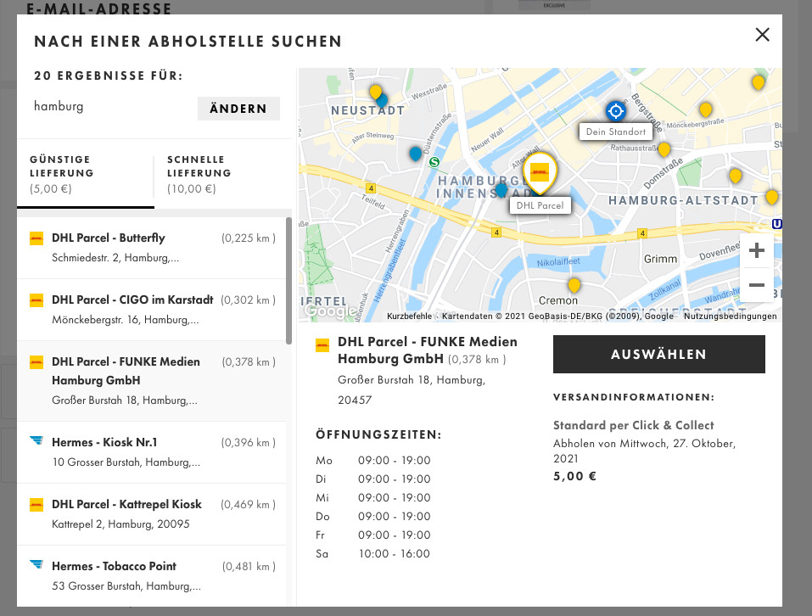812x616 pixels.
Task: Click the S-Bahn station icon on map
Action: pos(434,162)
